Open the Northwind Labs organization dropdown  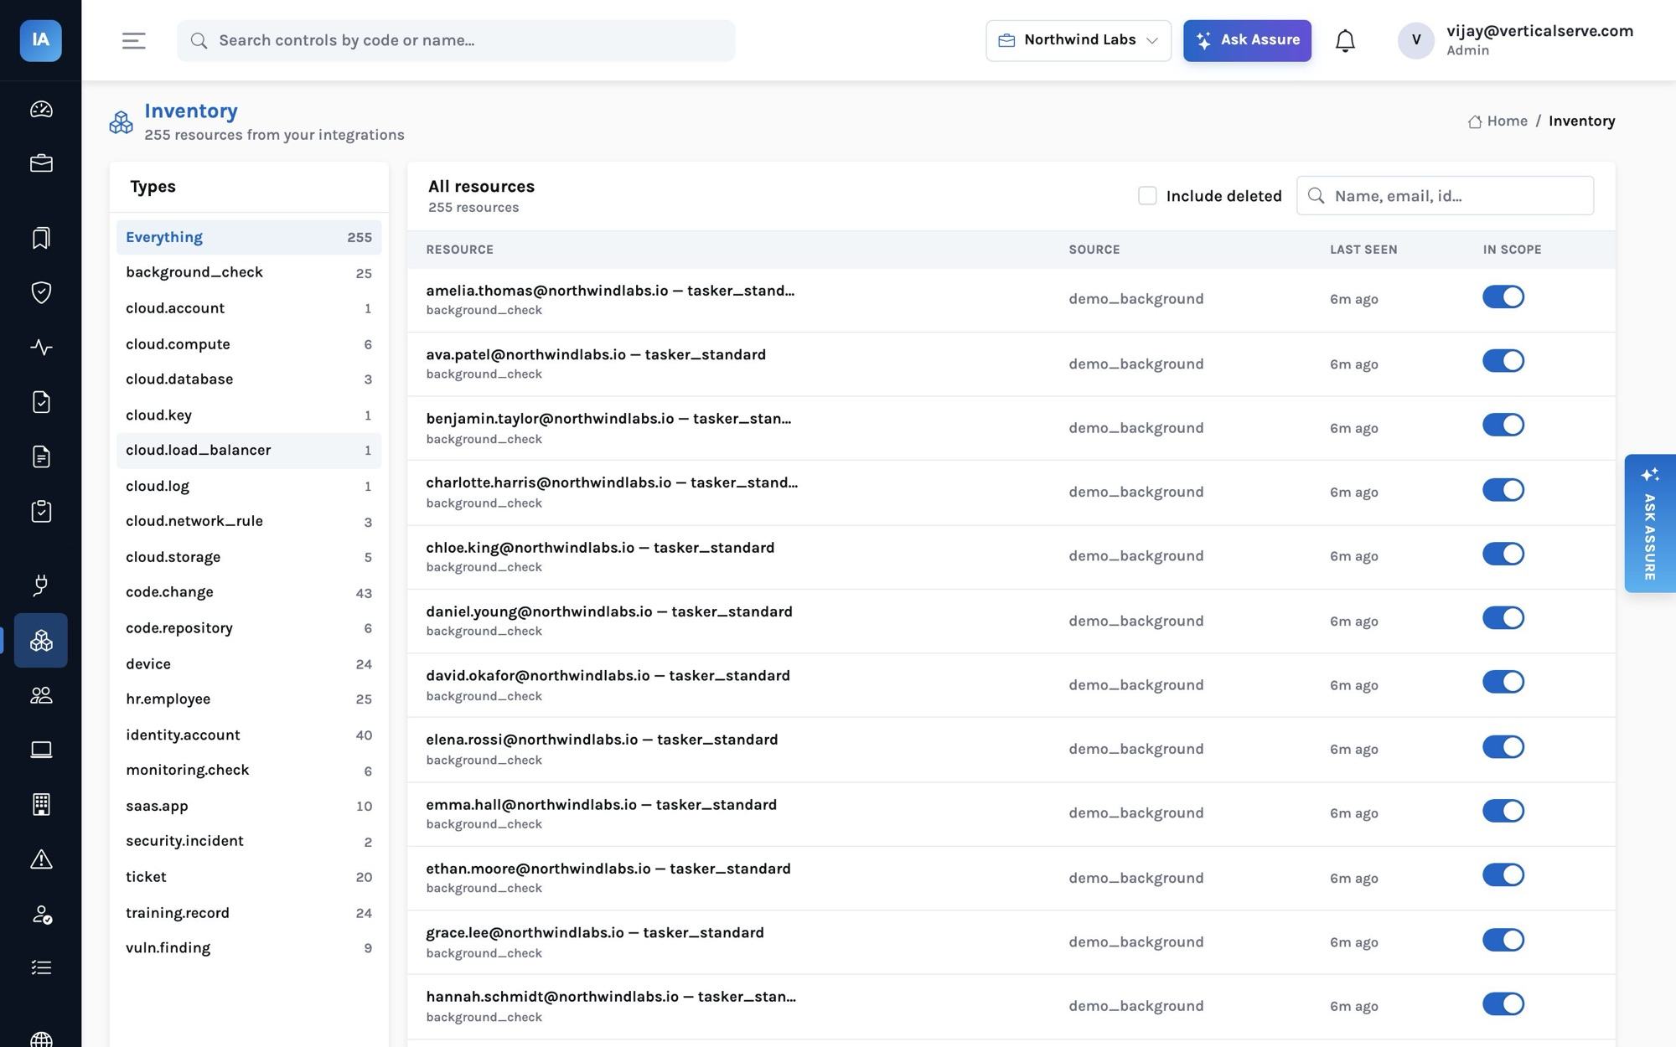1079,40
